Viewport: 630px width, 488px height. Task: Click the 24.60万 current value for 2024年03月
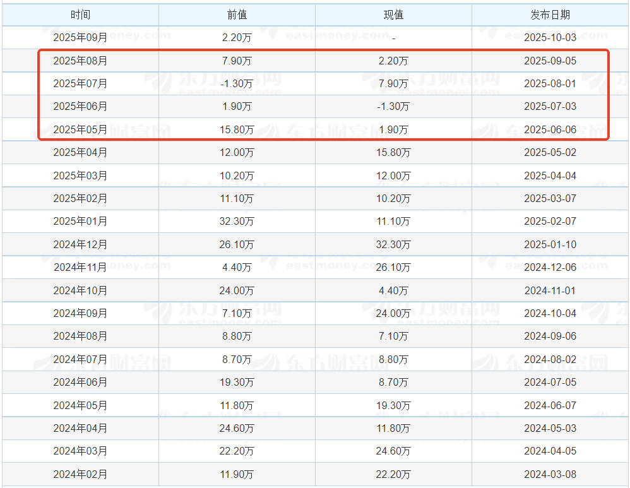coord(393,451)
